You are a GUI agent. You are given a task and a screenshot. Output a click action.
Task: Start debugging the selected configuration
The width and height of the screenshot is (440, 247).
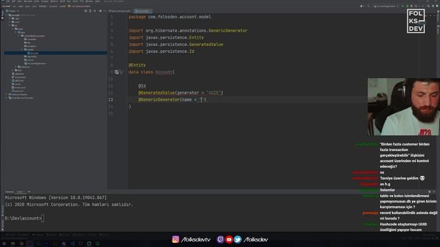[x=408, y=6]
